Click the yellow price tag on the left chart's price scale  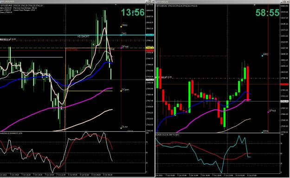tap(149, 48)
